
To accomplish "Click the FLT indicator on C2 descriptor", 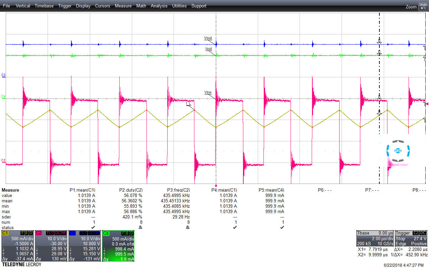I will coord(49,233).
